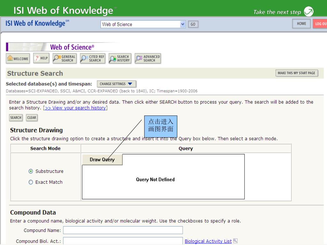327x245 pixels.
Task: Open the Welcome home page button
Action: tap(18, 59)
